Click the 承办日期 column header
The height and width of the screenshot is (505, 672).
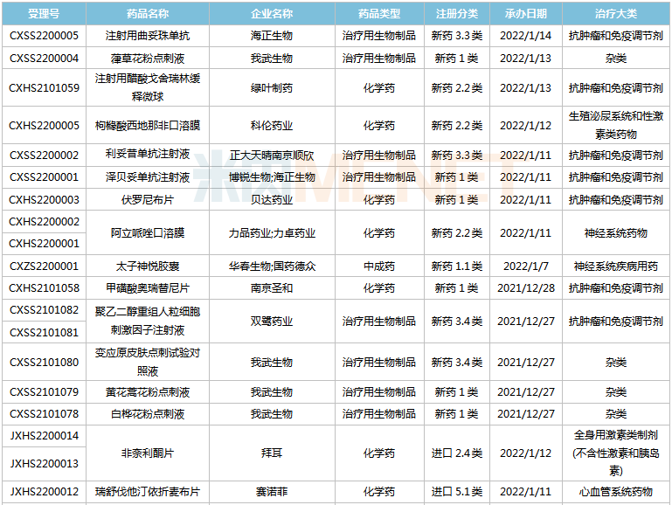tap(525, 15)
